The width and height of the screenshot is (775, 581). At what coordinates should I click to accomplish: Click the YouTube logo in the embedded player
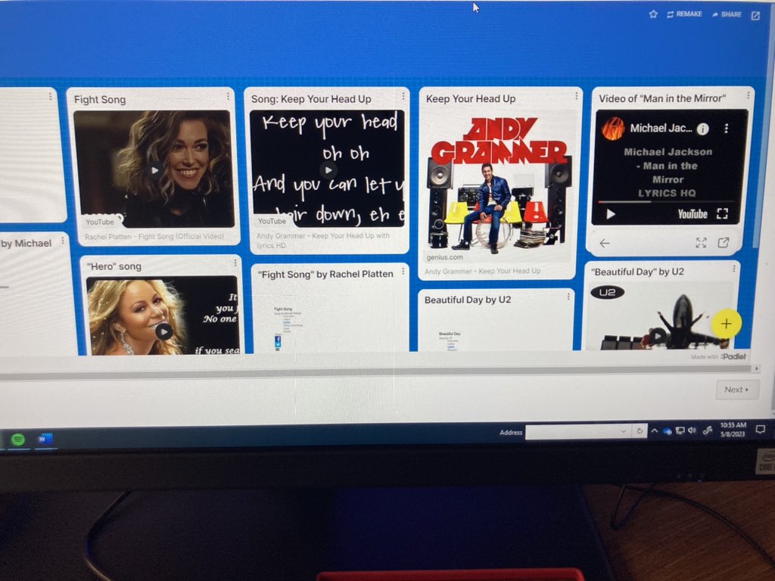(x=693, y=214)
